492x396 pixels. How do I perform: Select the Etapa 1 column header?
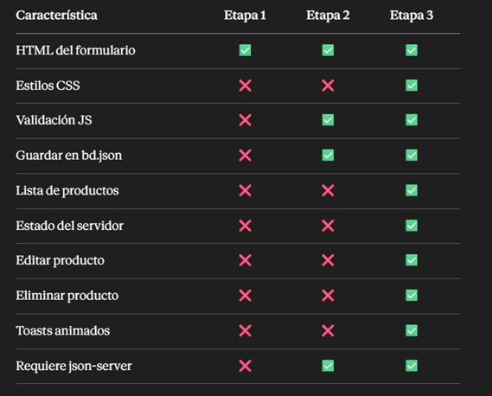245,16
